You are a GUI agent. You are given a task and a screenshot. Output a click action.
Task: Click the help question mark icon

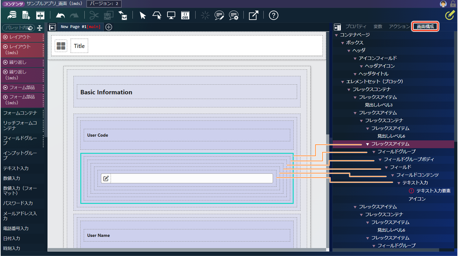(x=274, y=15)
